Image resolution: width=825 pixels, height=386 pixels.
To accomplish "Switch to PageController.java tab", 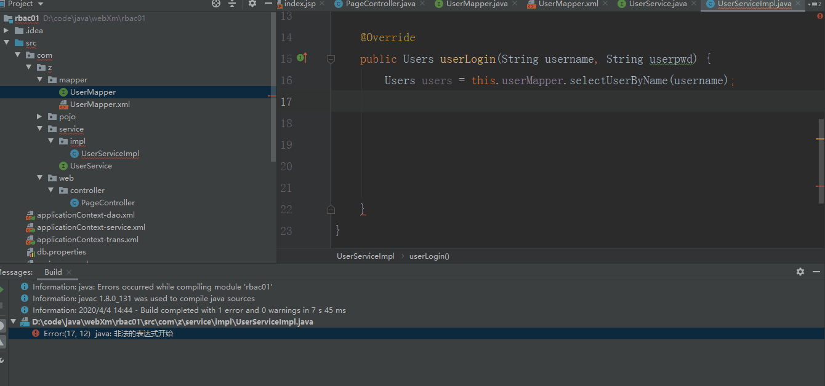I will pyautogui.click(x=380, y=4).
